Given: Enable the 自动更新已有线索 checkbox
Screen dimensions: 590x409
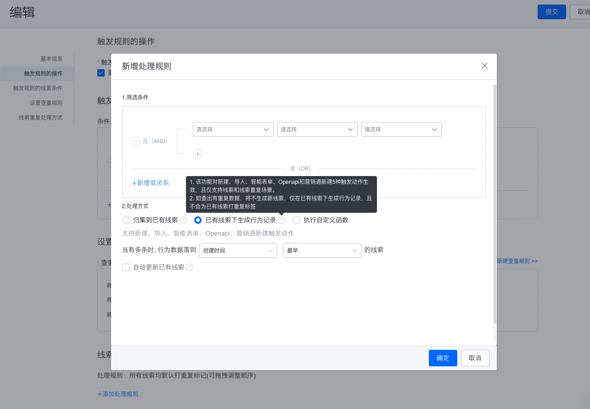Looking at the screenshot, I should pos(126,267).
